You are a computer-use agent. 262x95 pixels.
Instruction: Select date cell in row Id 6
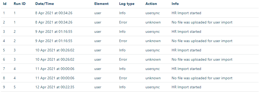pyautogui.click(x=55, y=59)
